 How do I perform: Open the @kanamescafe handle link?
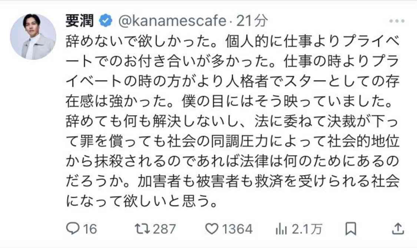coord(172,21)
